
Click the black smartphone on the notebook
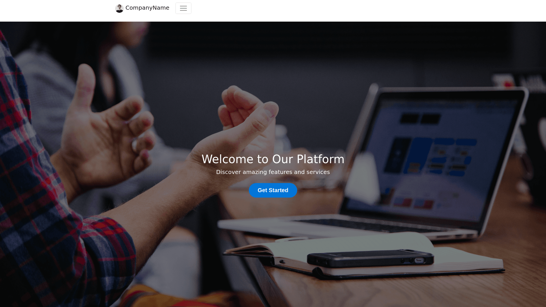pos(371,258)
